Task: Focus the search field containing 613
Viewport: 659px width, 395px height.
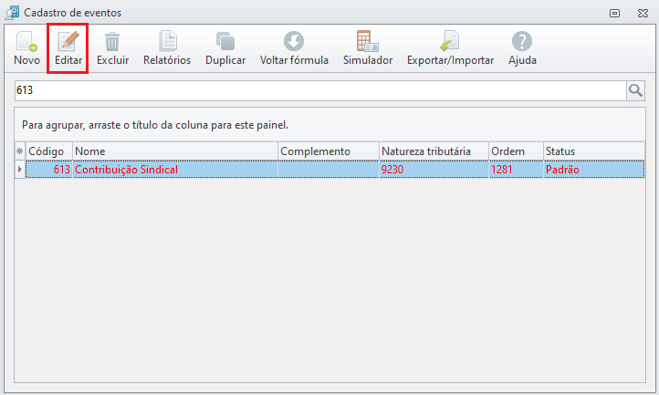Action: pyautogui.click(x=320, y=90)
